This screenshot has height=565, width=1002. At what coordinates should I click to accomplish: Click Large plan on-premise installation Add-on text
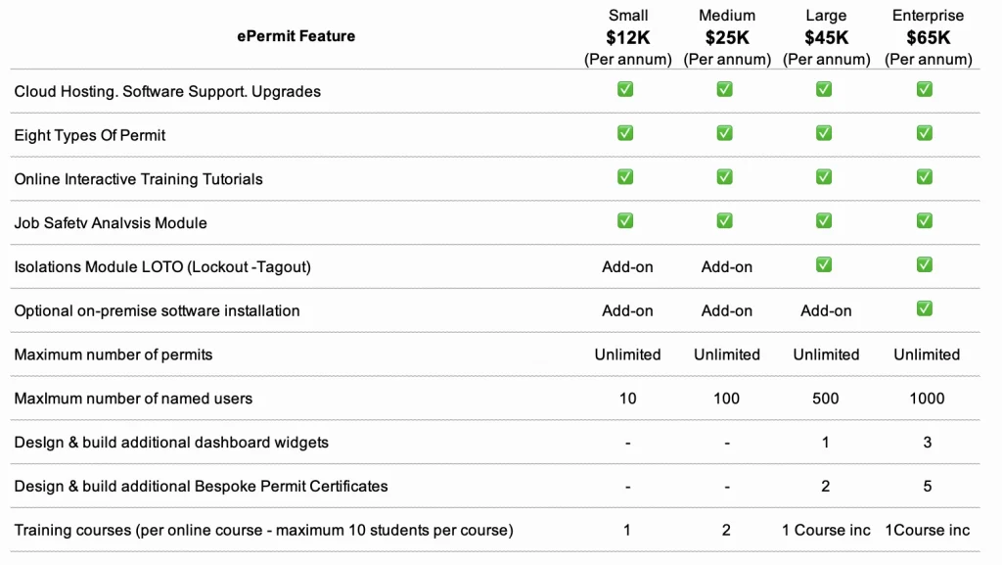pos(826,310)
